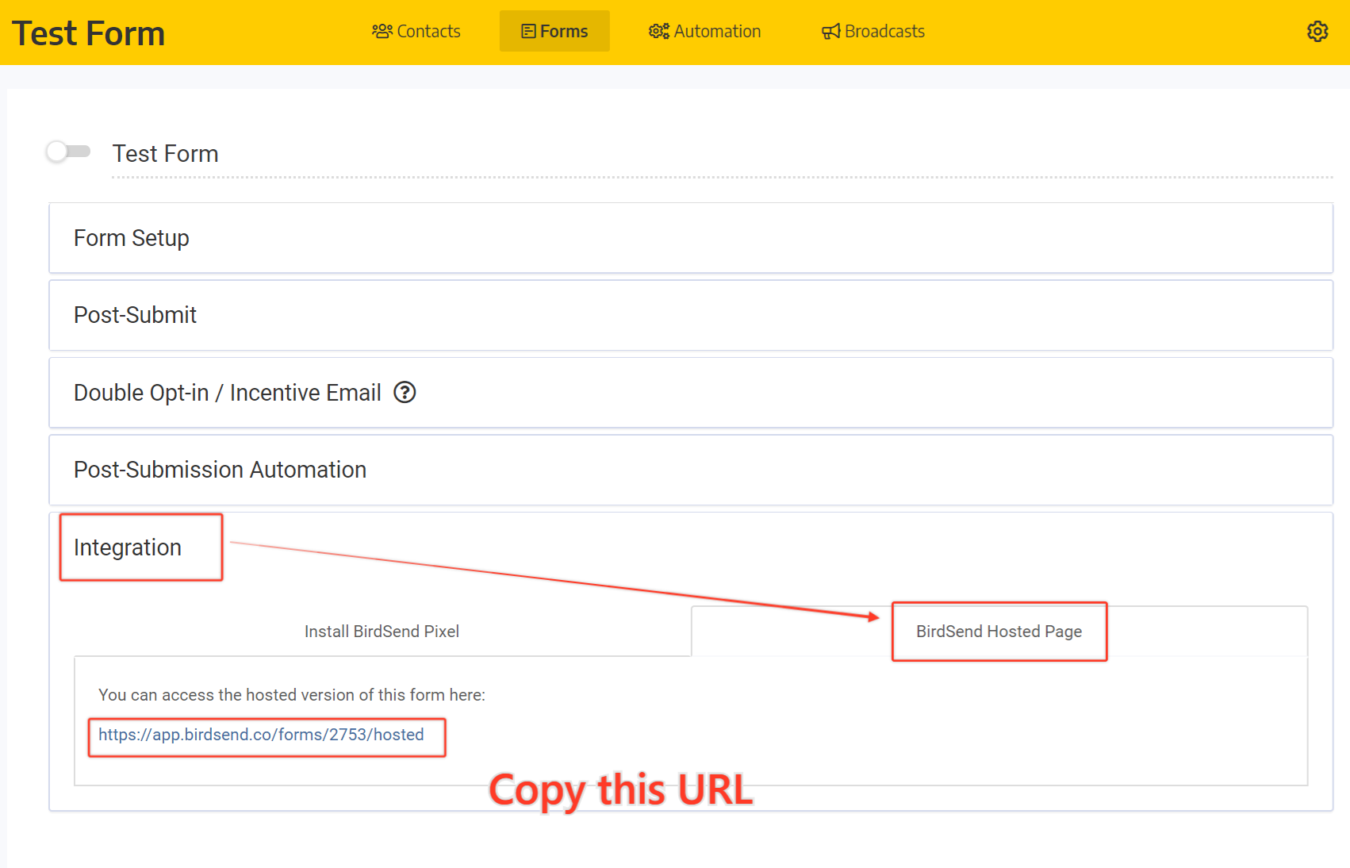Viewport: 1350px width, 868px height.
Task: Collapse the Integration section
Action: pyautogui.click(x=127, y=547)
